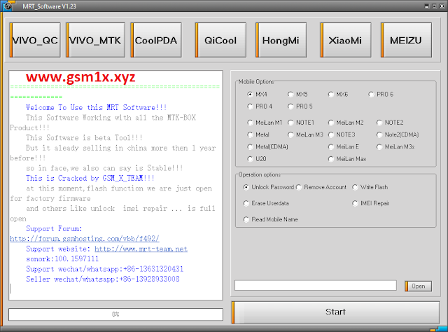Click the 'Welcome To Use this MRT Software' line
The image size is (448, 332).
pos(97,108)
